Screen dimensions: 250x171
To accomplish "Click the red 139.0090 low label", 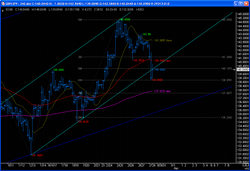I will (157, 80).
